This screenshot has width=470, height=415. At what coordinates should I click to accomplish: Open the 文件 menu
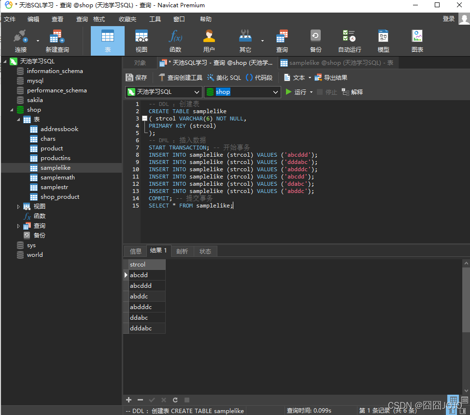coord(10,19)
